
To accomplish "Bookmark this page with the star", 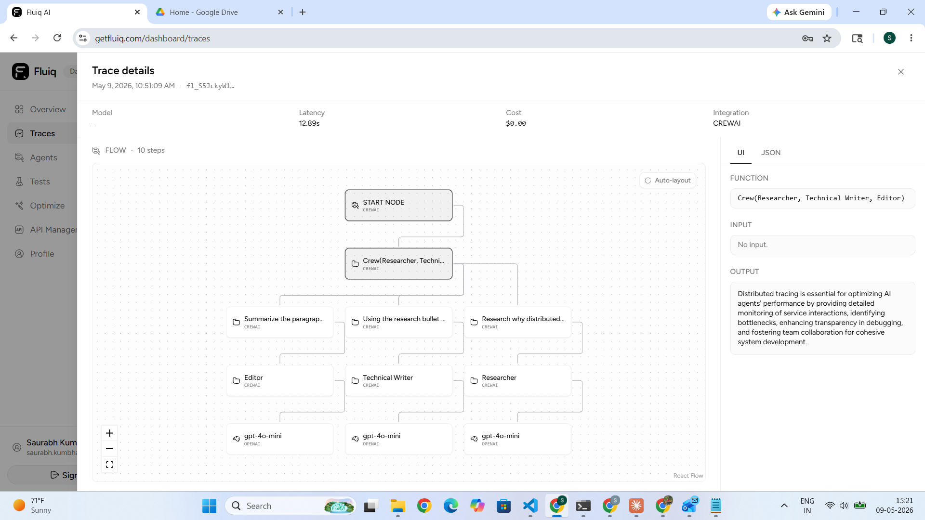I will (827, 38).
